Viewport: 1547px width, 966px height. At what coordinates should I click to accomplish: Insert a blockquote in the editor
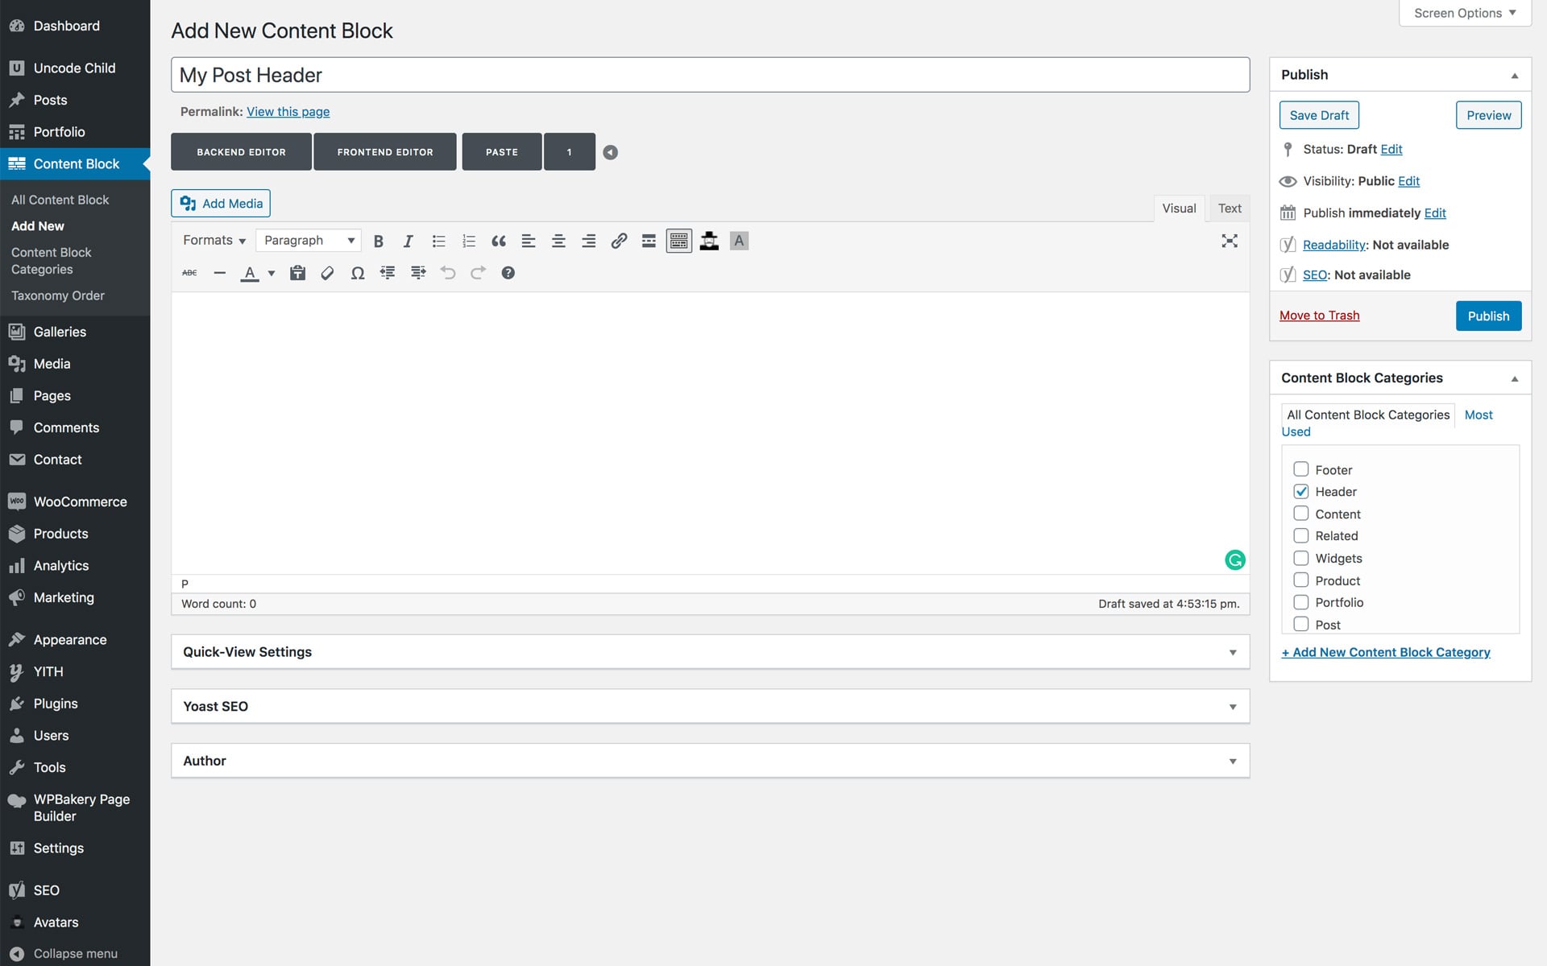[499, 241]
